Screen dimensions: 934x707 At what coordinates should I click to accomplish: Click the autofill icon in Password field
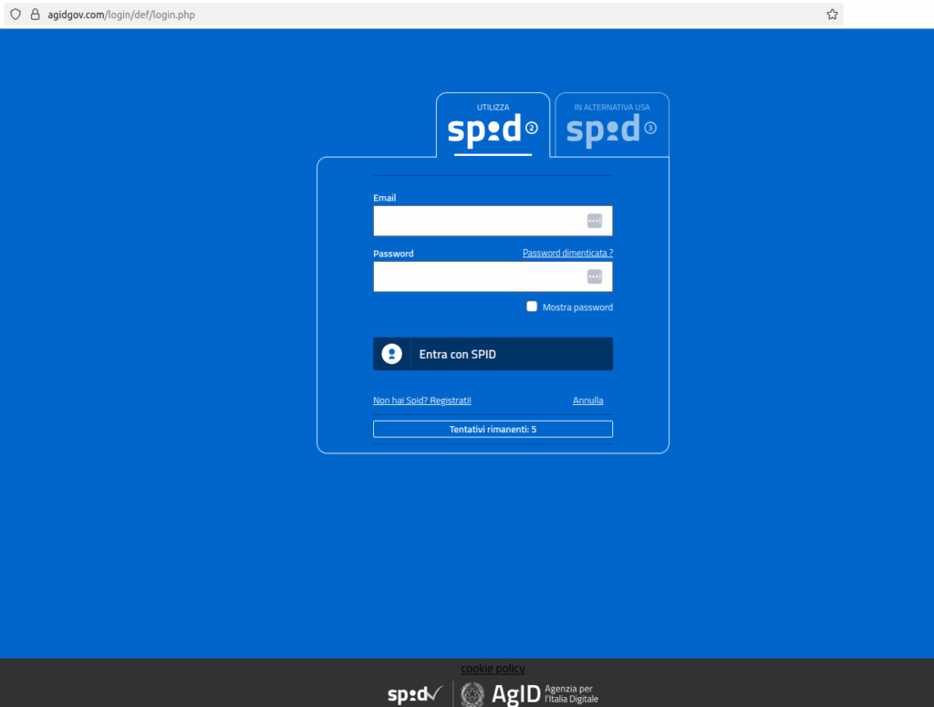coord(595,276)
